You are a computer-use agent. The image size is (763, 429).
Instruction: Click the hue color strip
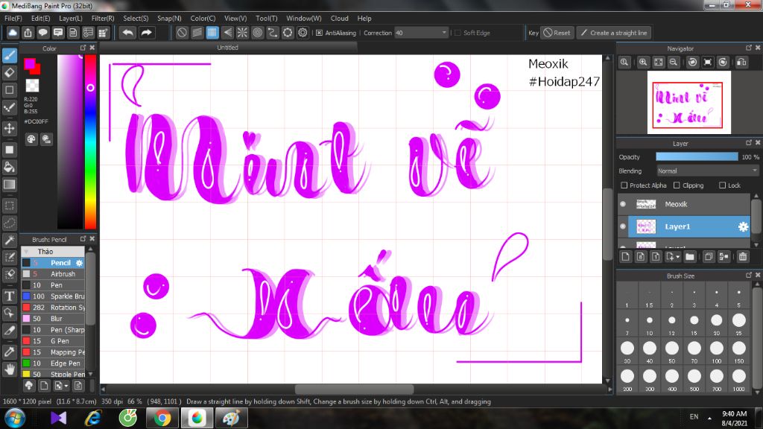pyautogui.click(x=90, y=142)
